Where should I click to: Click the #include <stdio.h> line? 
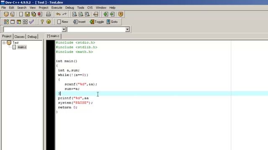coord(75,42)
